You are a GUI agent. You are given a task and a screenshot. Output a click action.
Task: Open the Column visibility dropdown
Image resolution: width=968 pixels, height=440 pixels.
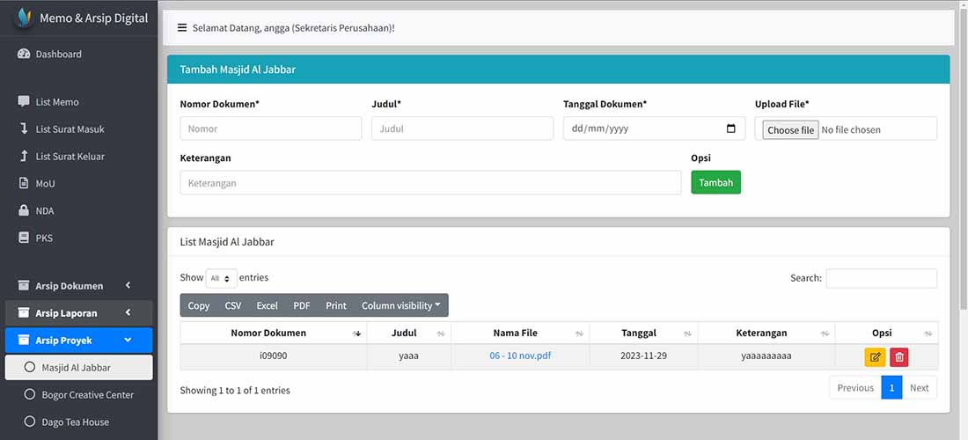[401, 305]
